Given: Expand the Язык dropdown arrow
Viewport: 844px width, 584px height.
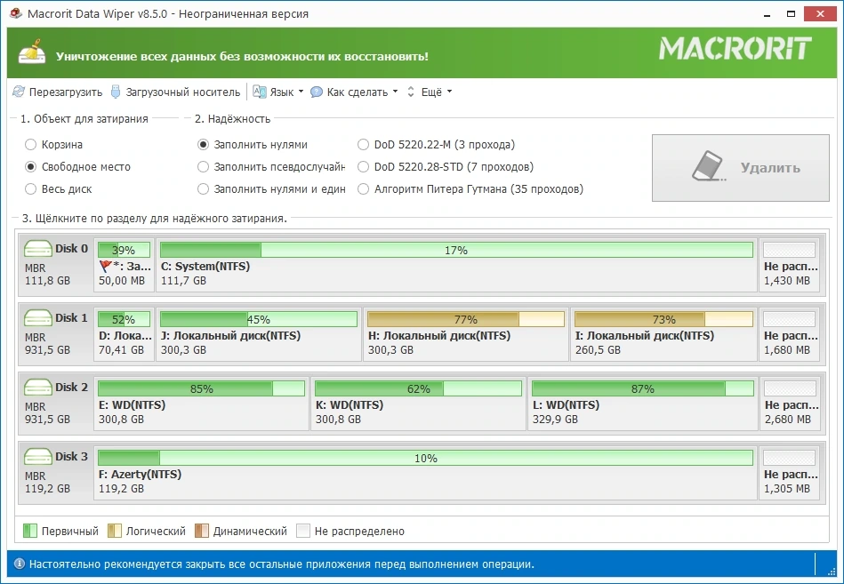Looking at the screenshot, I should (x=301, y=92).
